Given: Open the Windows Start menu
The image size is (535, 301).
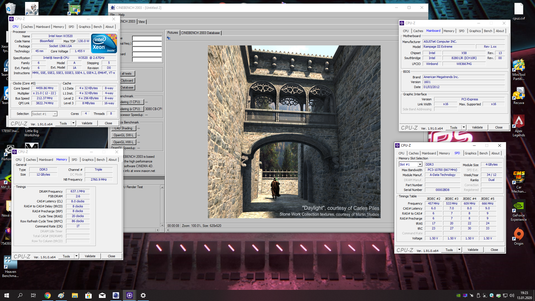Looking at the screenshot, I should [7, 295].
